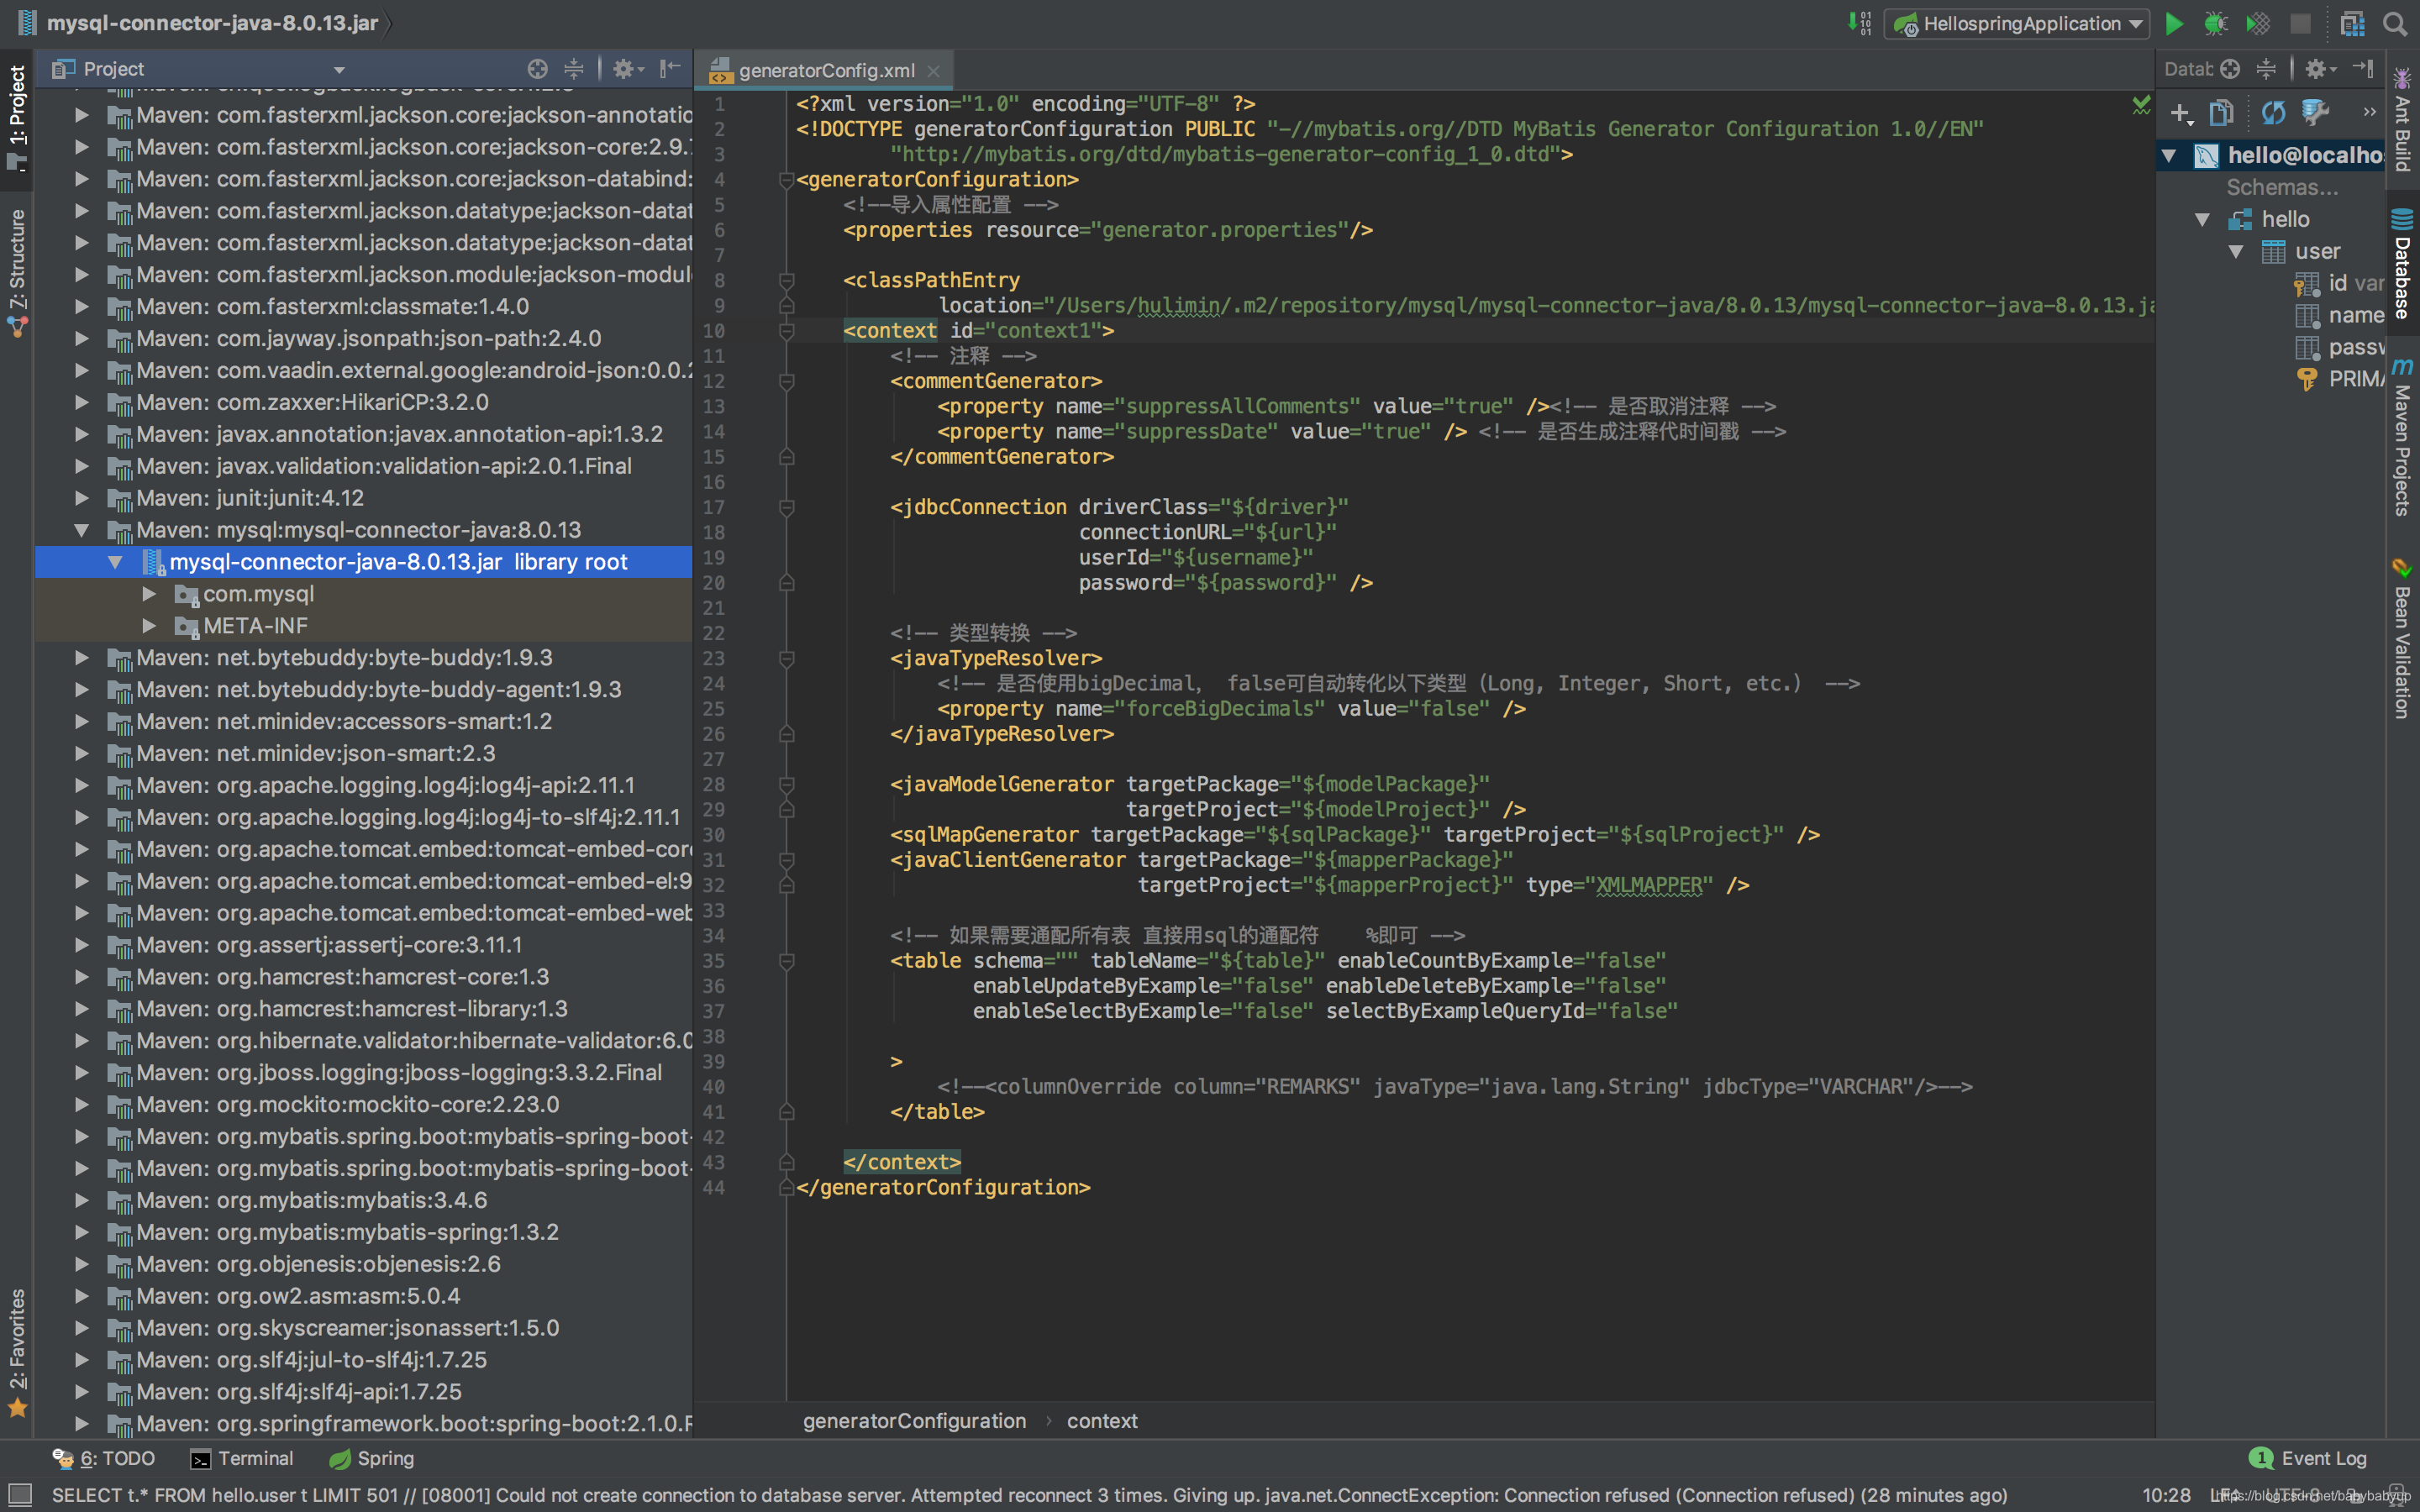
Task: Fold the javaTypeResolver block at line 23
Action: pyautogui.click(x=787, y=658)
